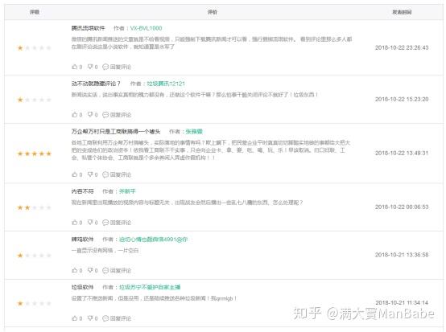
Task: Reply to the 垃圾软件 review
Action: click(x=117, y=318)
